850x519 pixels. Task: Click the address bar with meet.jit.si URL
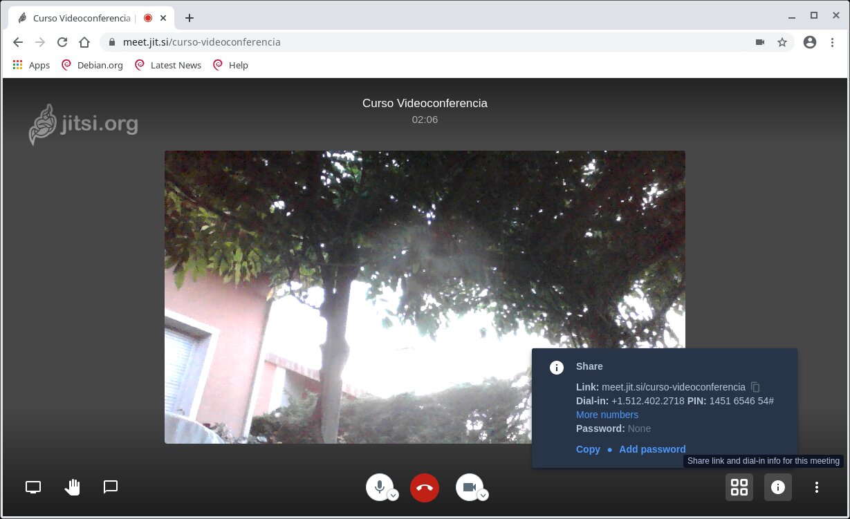(415, 42)
